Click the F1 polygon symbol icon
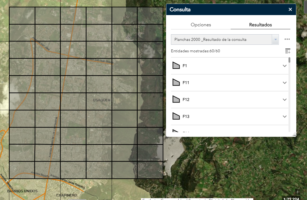Screen dimensions: 307x200 tap(176, 66)
